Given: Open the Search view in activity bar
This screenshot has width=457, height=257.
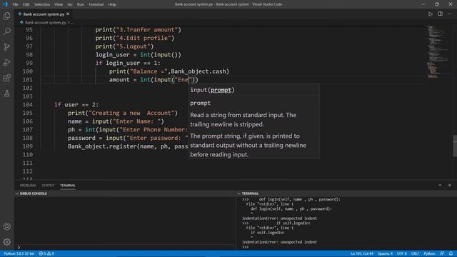Looking at the screenshot, I should (x=6, y=31).
